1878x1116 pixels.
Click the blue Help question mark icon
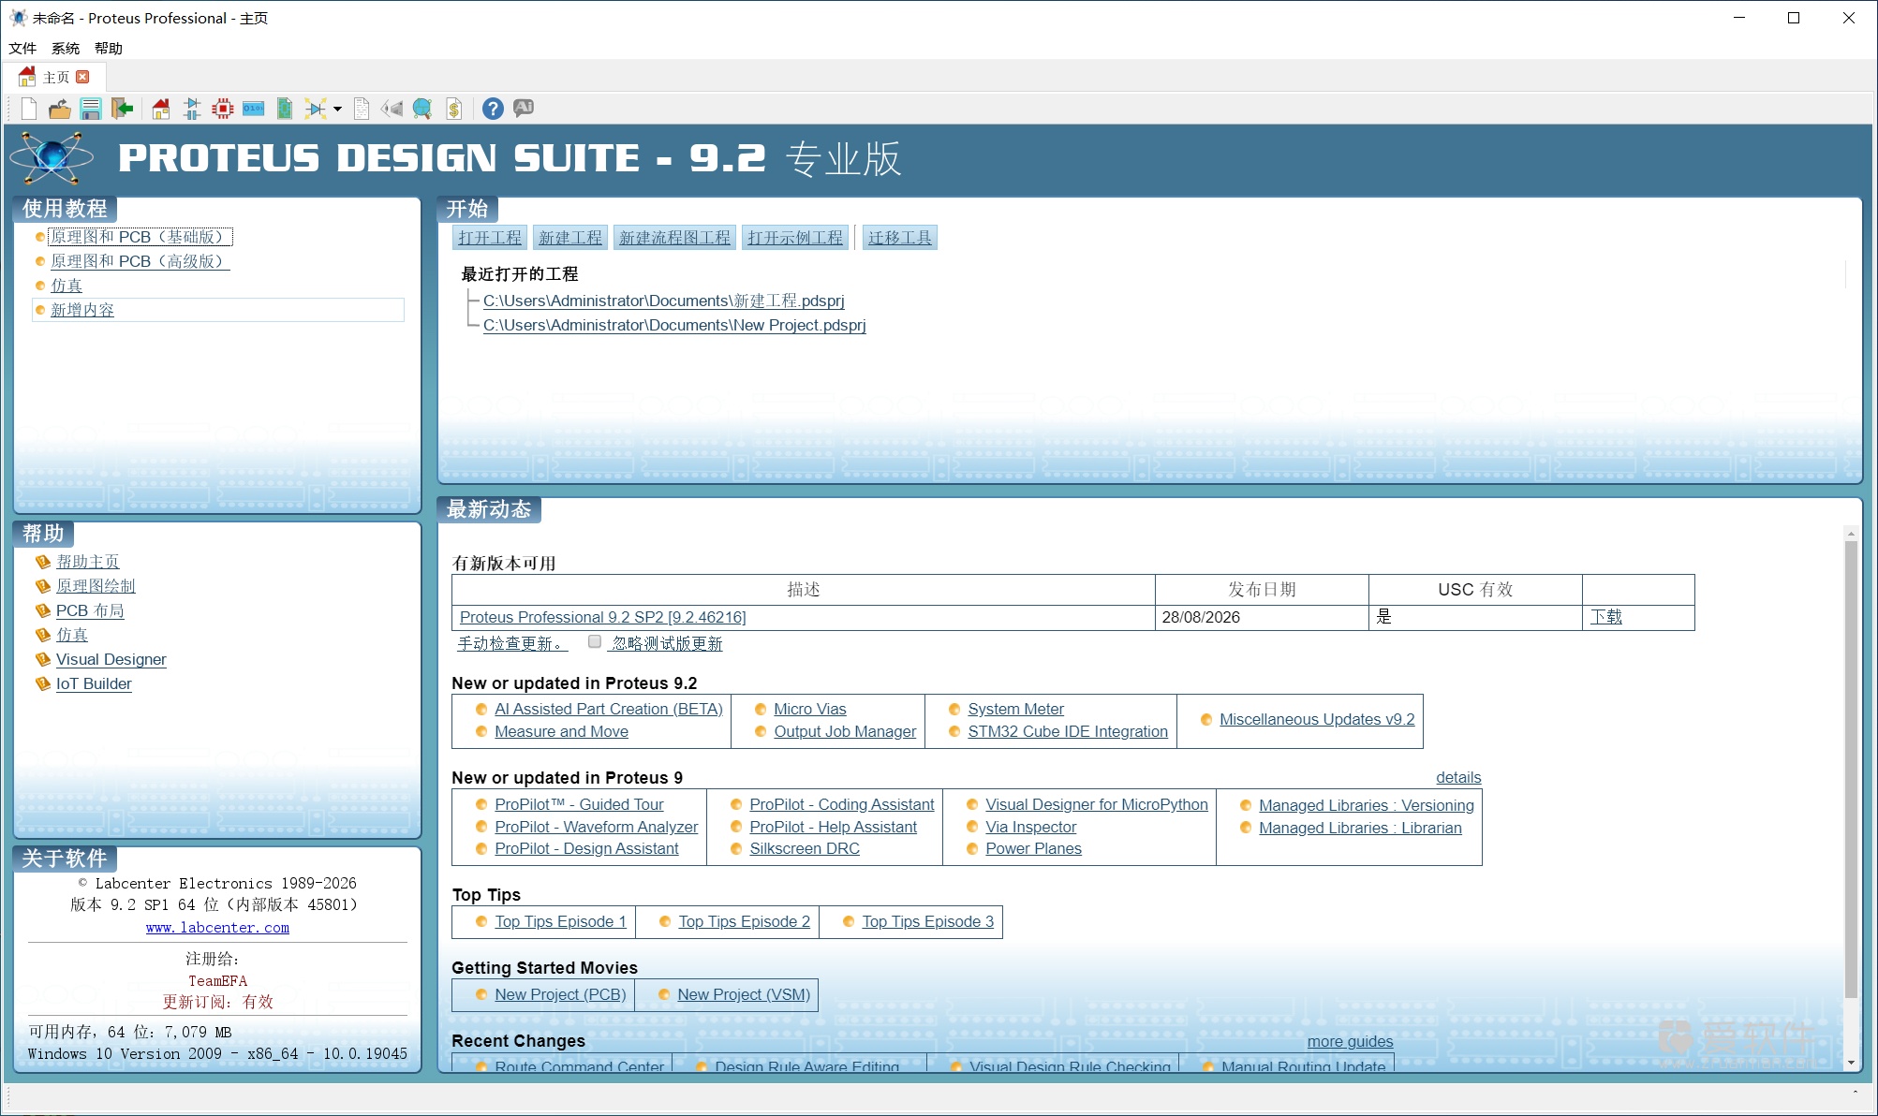493,109
